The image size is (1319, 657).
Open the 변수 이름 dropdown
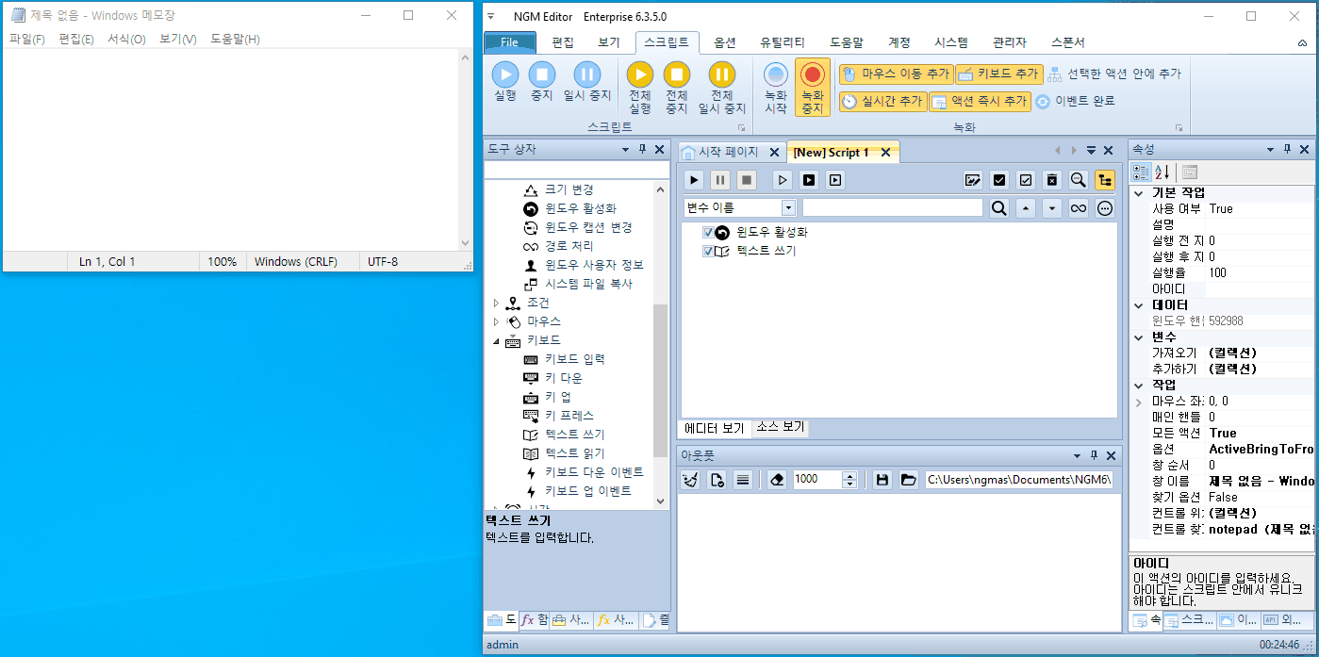click(x=788, y=208)
